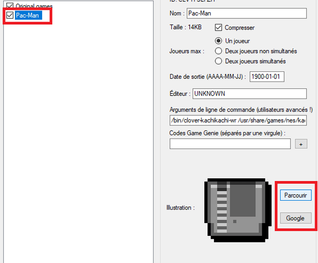Click the Illustration label text
This screenshot has height=263, width=318.
tap(180, 208)
